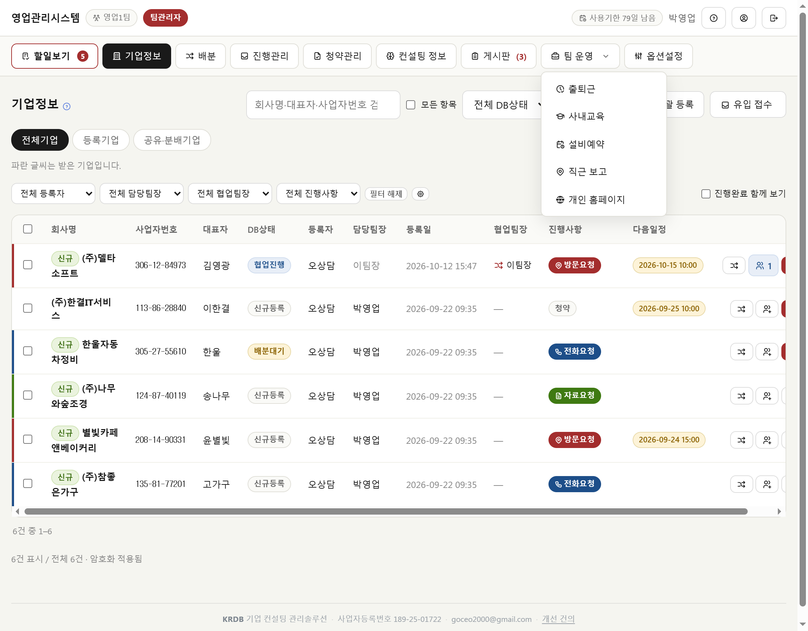
Task: Click the table horizontal scrollbar
Action: 386,511
